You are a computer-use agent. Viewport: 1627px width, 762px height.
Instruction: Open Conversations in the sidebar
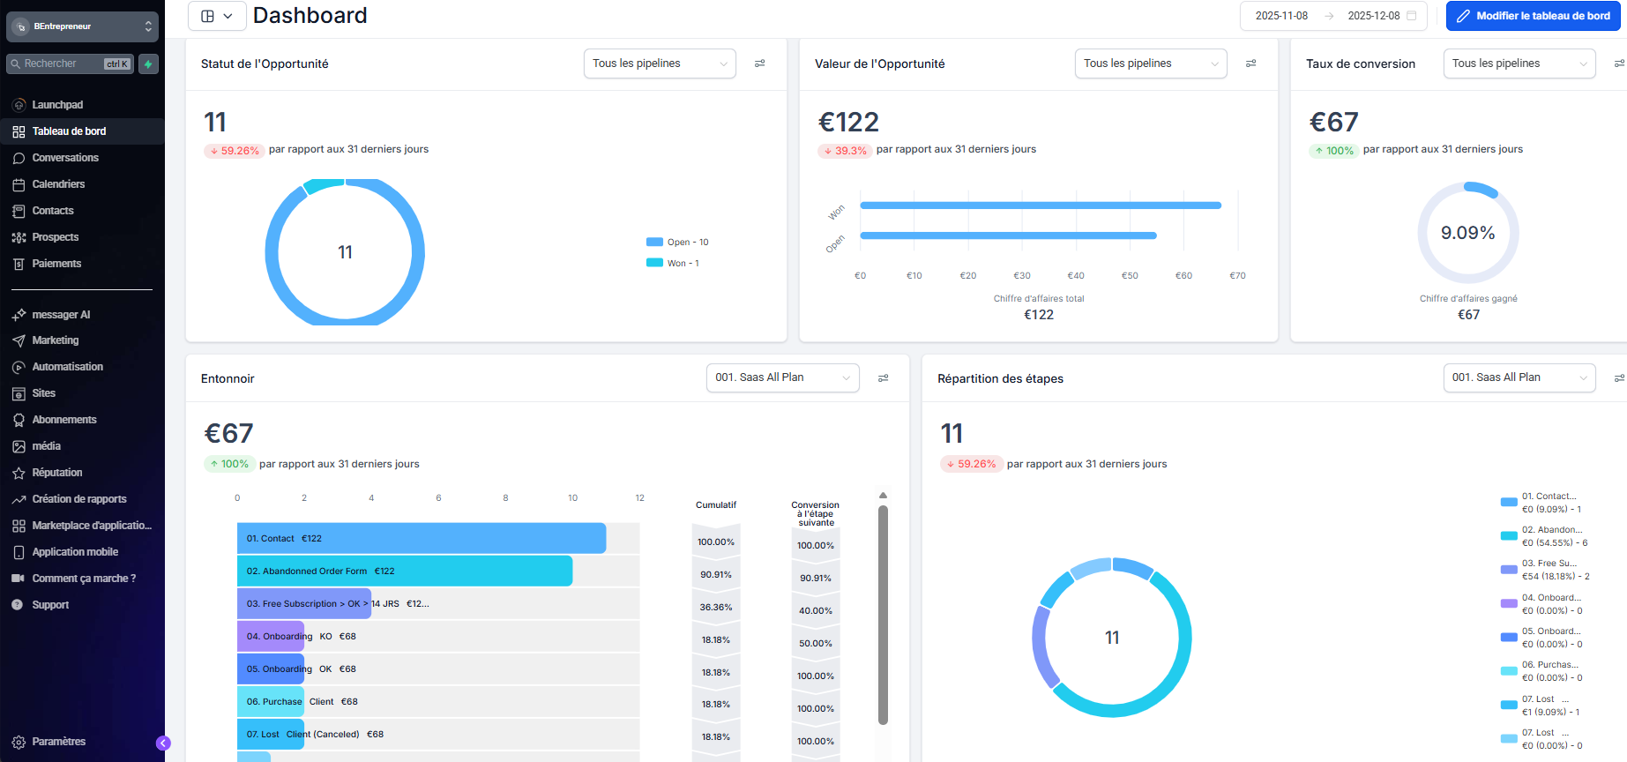pyautogui.click(x=65, y=158)
